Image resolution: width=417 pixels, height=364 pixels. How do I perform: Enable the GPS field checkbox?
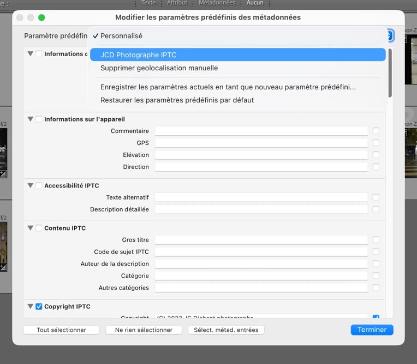click(376, 143)
